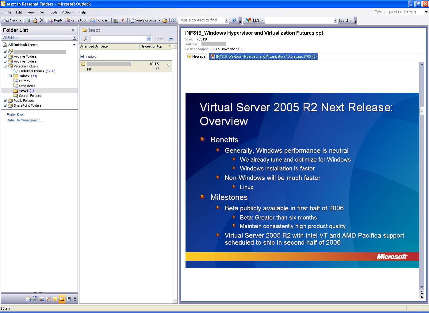Open the New item dropdown arrow

coord(21,20)
